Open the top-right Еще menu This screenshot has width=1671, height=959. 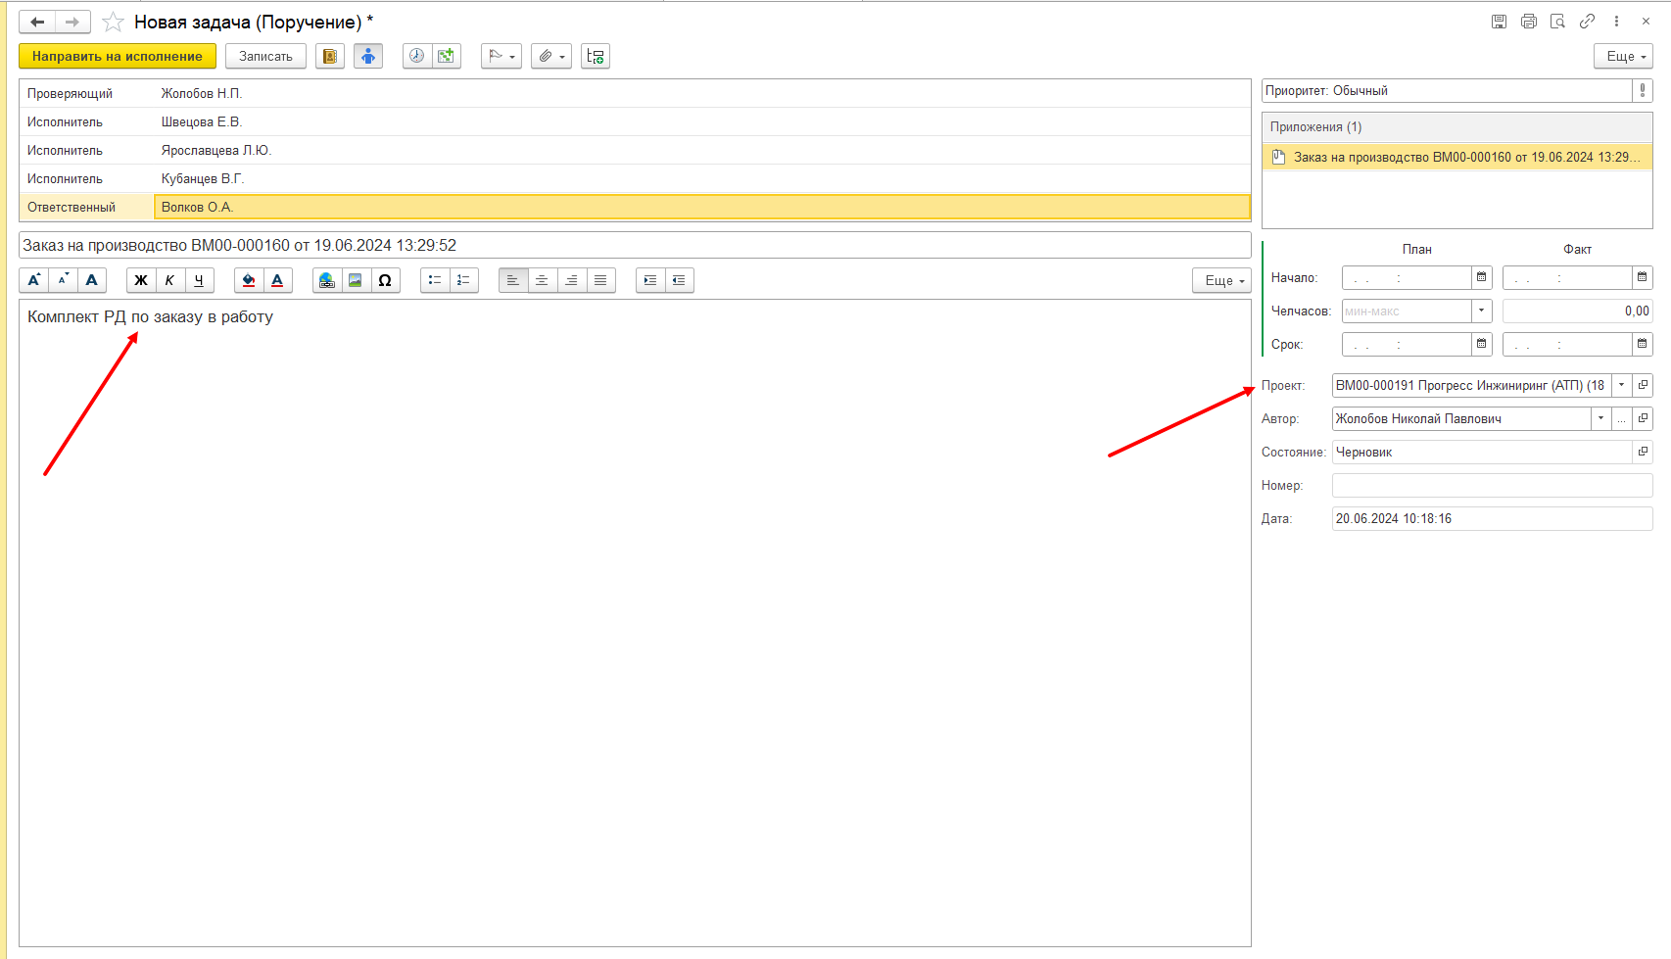pos(1623,57)
